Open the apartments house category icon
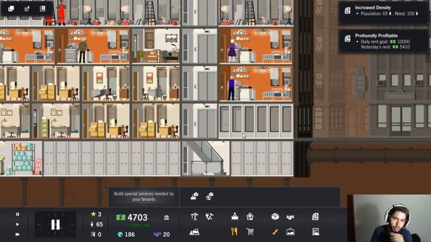Image resolution: width=431 pixels, height=242 pixels. tap(250, 216)
